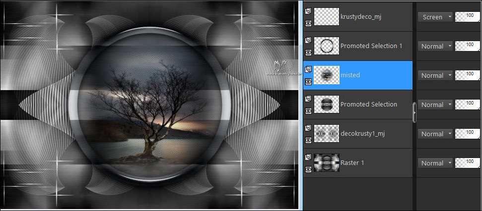Hide the krustydeco_mj layer using eye icon

[x=308, y=22]
